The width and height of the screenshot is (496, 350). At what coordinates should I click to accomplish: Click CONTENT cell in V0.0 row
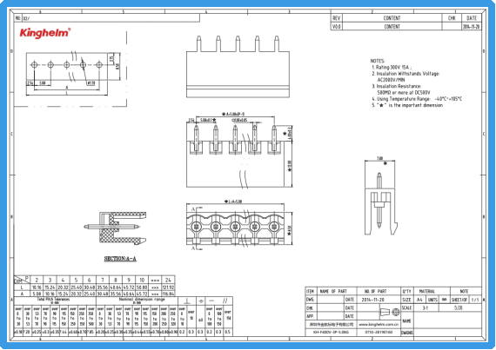pos(392,27)
